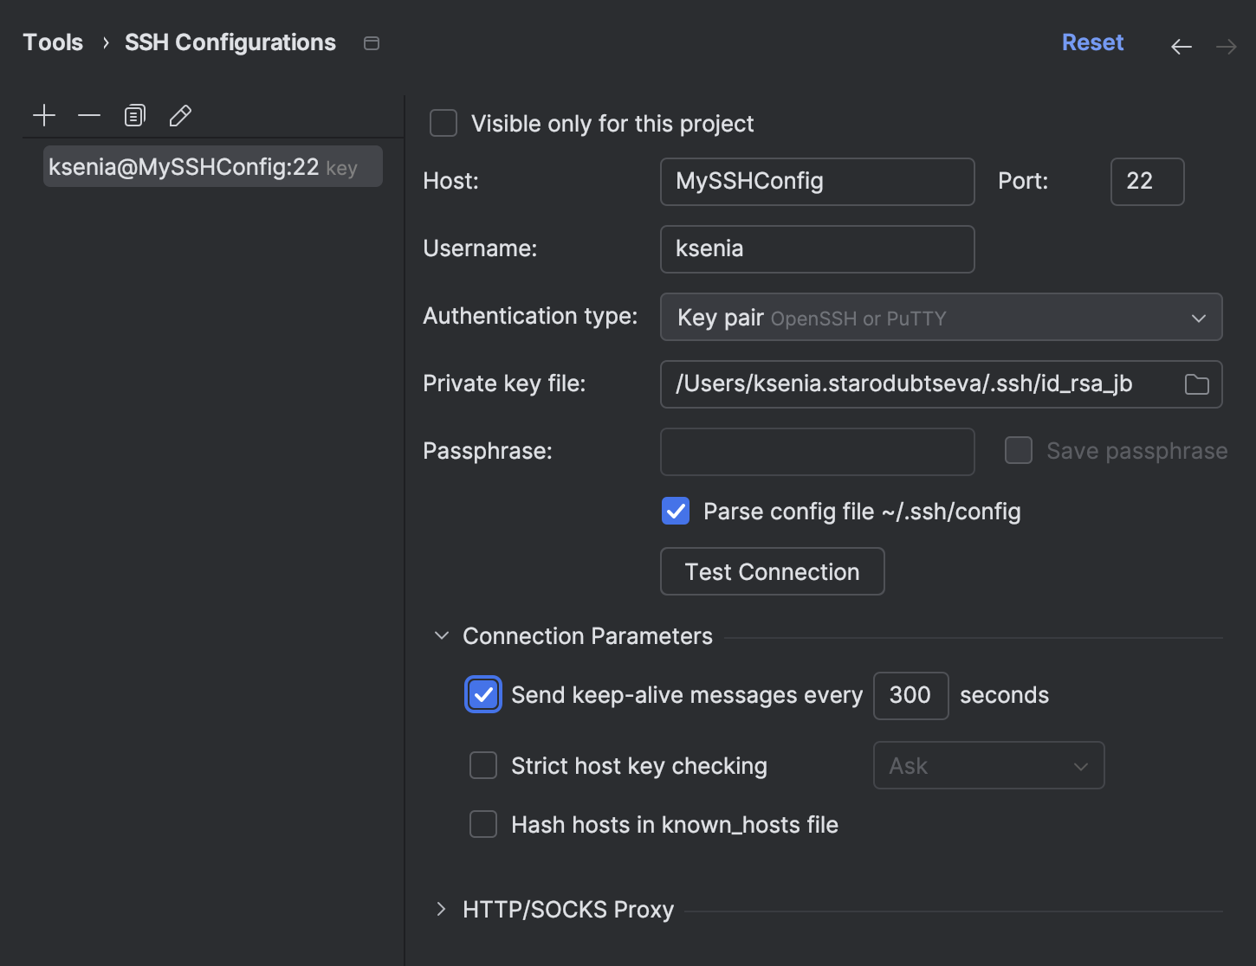This screenshot has height=966, width=1256.
Task: Enable Visible only for this project
Action: click(x=443, y=123)
